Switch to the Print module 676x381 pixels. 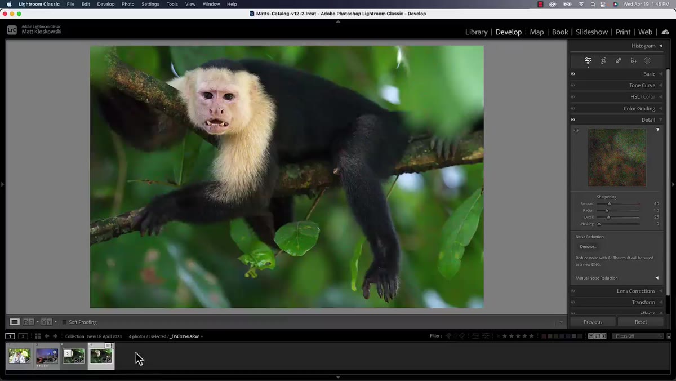(622, 32)
